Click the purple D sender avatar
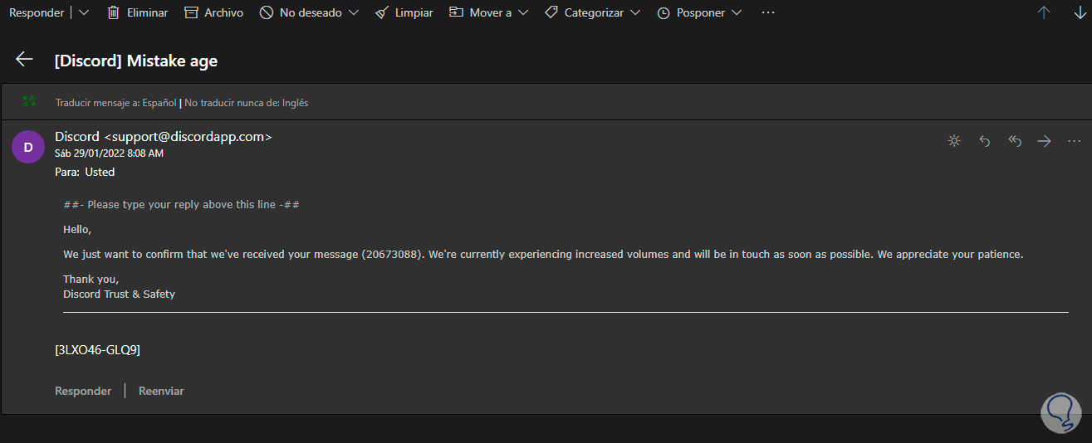This screenshot has height=443, width=1092. tap(28, 148)
